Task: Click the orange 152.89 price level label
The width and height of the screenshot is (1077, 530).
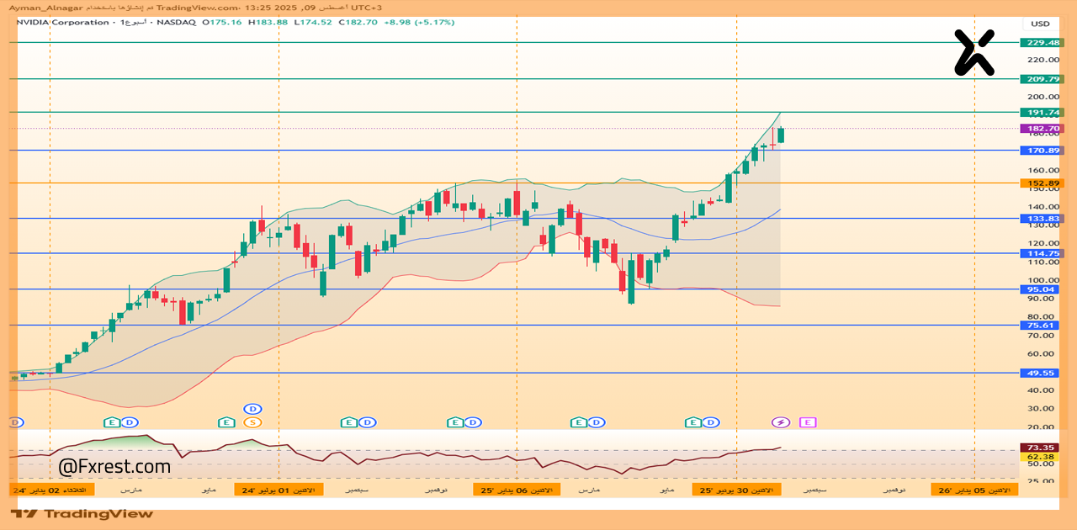Action: click(x=1042, y=183)
